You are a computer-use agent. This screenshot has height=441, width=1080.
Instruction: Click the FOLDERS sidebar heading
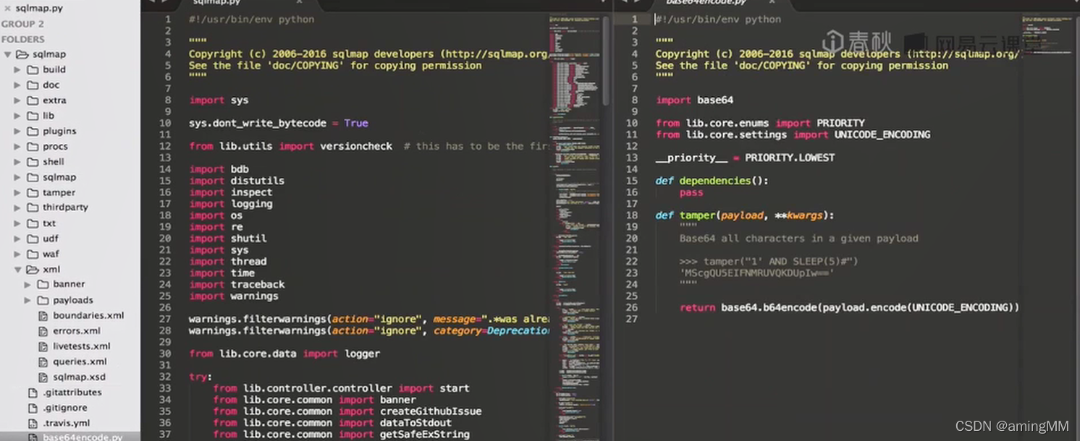tap(23, 39)
